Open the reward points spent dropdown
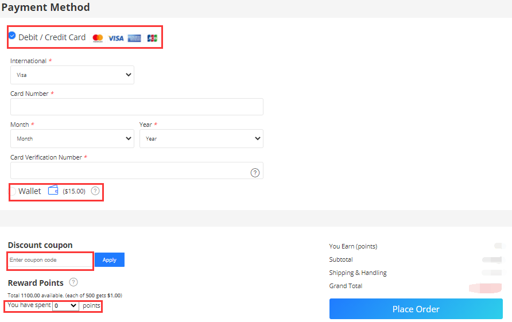 pyautogui.click(x=65, y=306)
